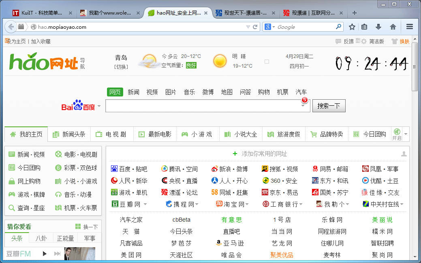Expand the 我勒个 dropdown
421x263 pixels.
pos(347,204)
